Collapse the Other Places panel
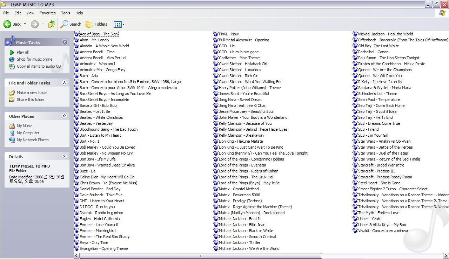This screenshot has width=449, height=259. pos(65,116)
